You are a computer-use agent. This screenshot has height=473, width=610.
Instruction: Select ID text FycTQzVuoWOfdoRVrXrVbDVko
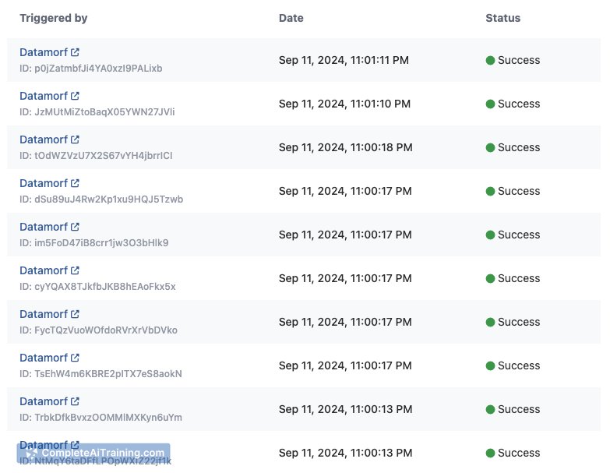(106, 330)
